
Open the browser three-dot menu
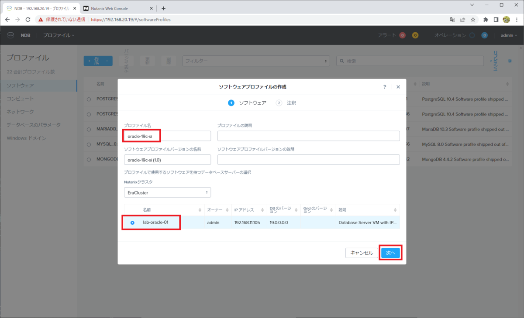coord(517,20)
